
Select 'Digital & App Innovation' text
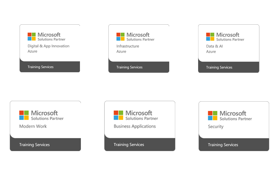(x=48, y=46)
